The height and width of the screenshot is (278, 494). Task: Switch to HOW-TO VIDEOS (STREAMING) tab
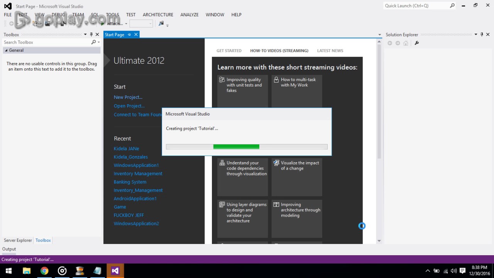tap(279, 51)
